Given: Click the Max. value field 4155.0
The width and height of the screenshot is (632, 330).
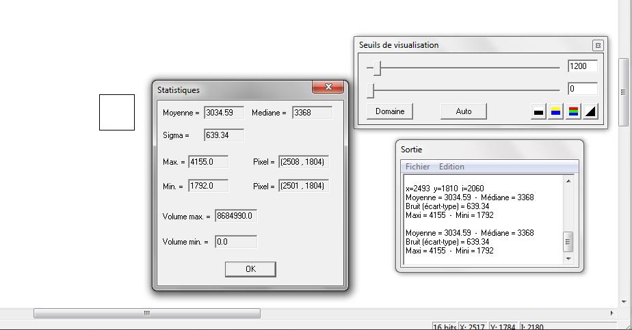Looking at the screenshot, I should click(x=208, y=162).
